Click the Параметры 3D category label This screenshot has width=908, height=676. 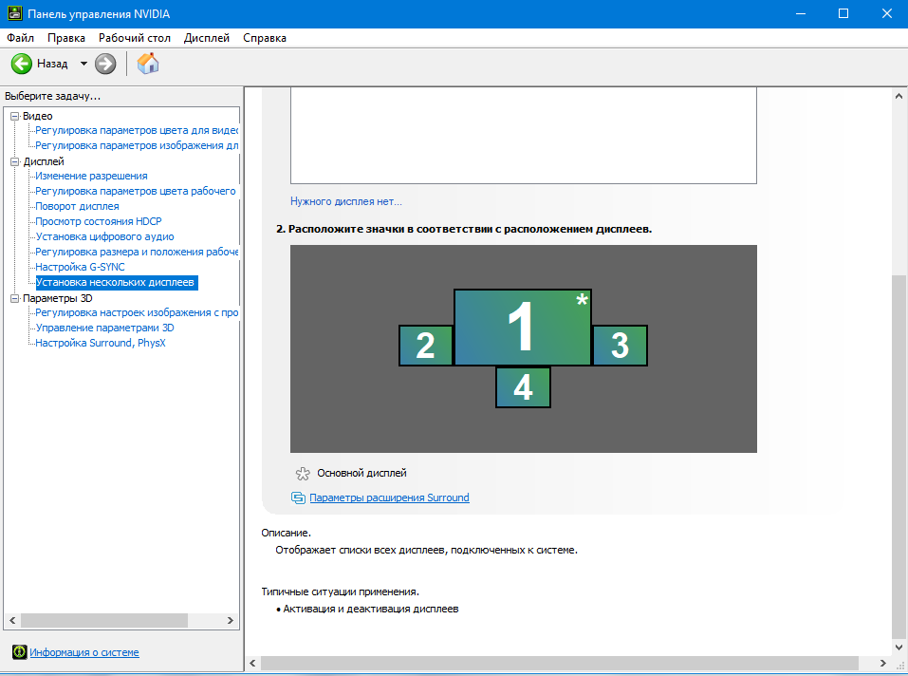57,298
